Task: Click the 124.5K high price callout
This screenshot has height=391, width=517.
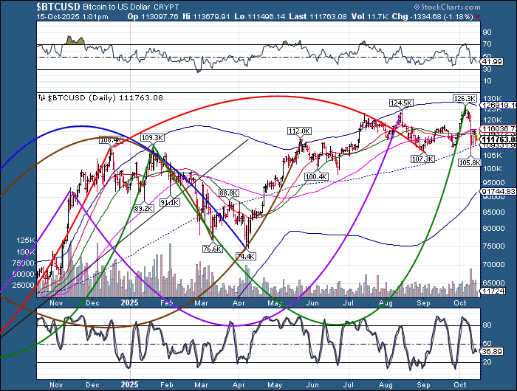Action: 401,103
